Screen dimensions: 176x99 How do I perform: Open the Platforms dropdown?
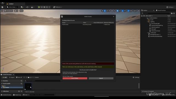pos(57,7)
